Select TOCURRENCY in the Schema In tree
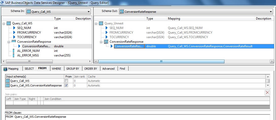 [27, 37]
